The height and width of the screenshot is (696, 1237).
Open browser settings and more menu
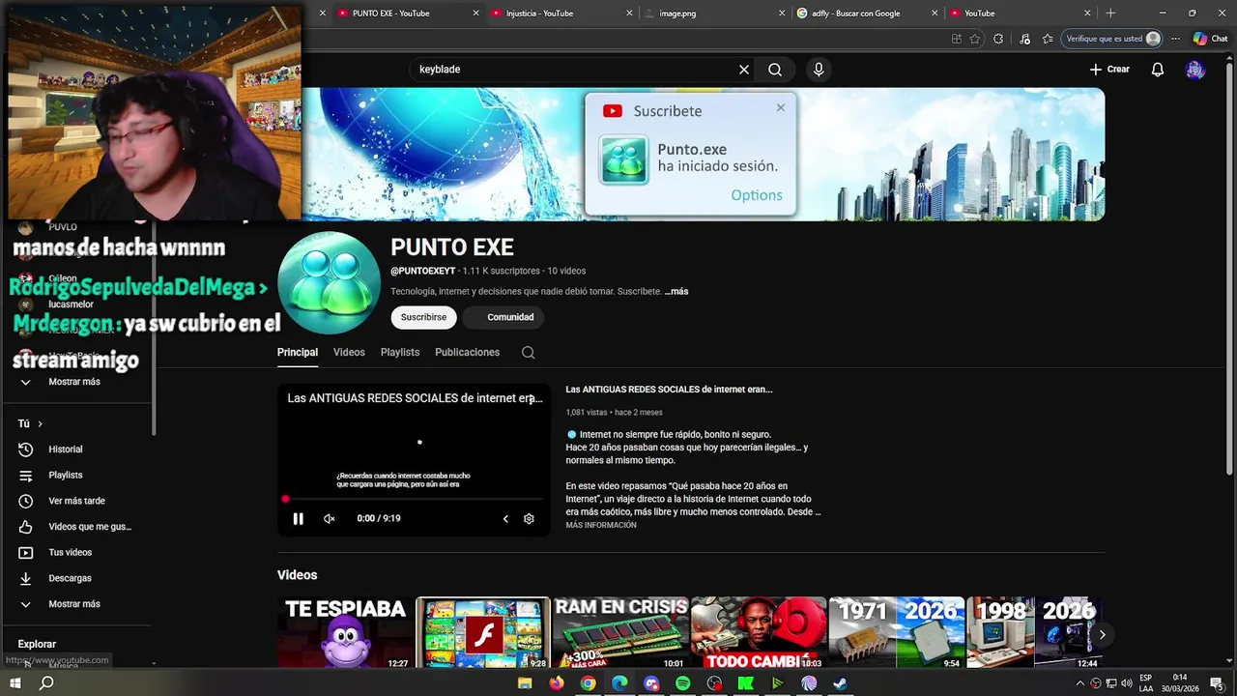tap(1175, 39)
